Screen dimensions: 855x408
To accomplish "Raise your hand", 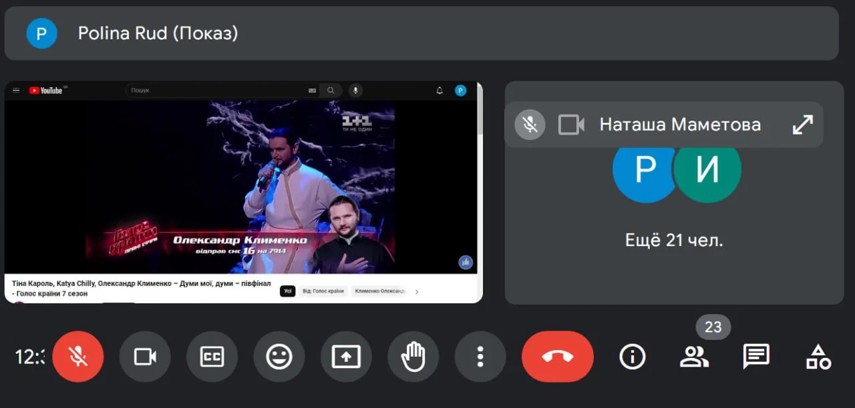I will [413, 357].
